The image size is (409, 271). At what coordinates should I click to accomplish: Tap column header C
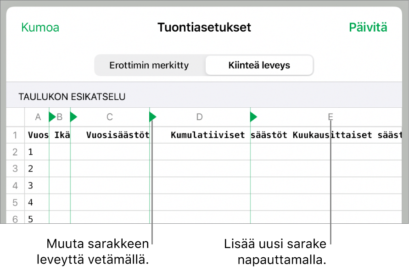click(x=110, y=117)
